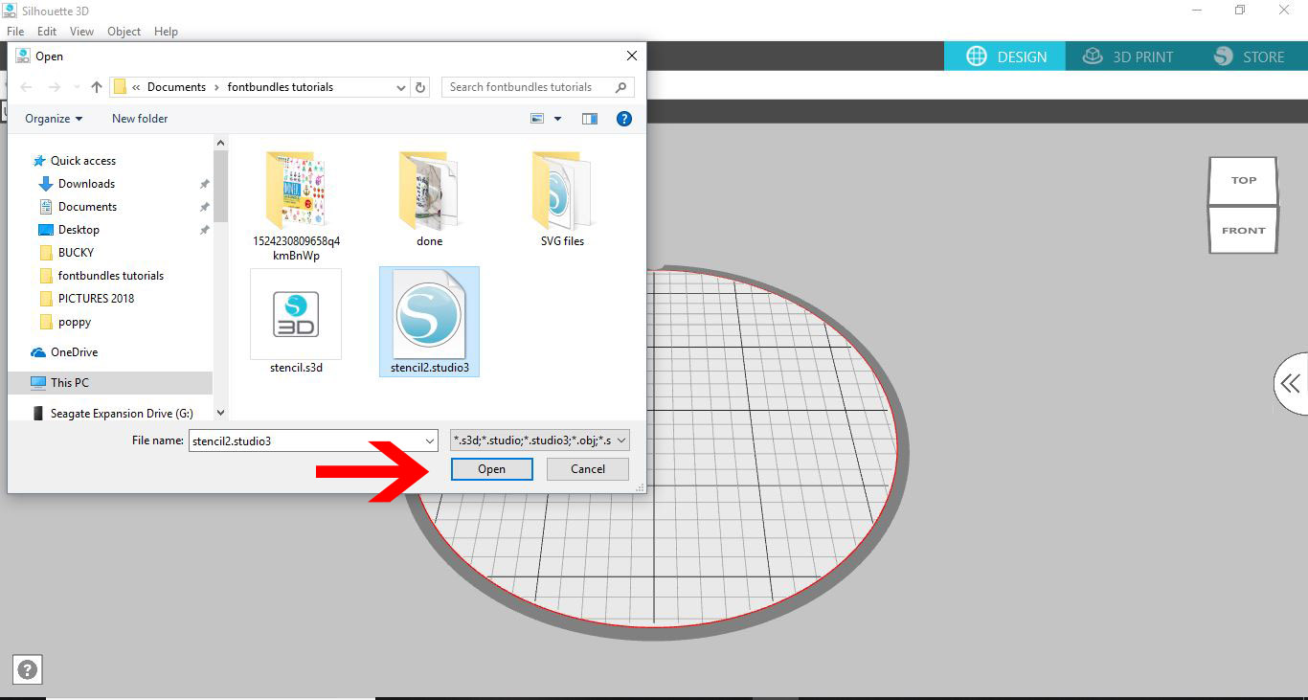Pin toggle next to Desktop
Screen dimensions: 1308x700
tap(204, 230)
